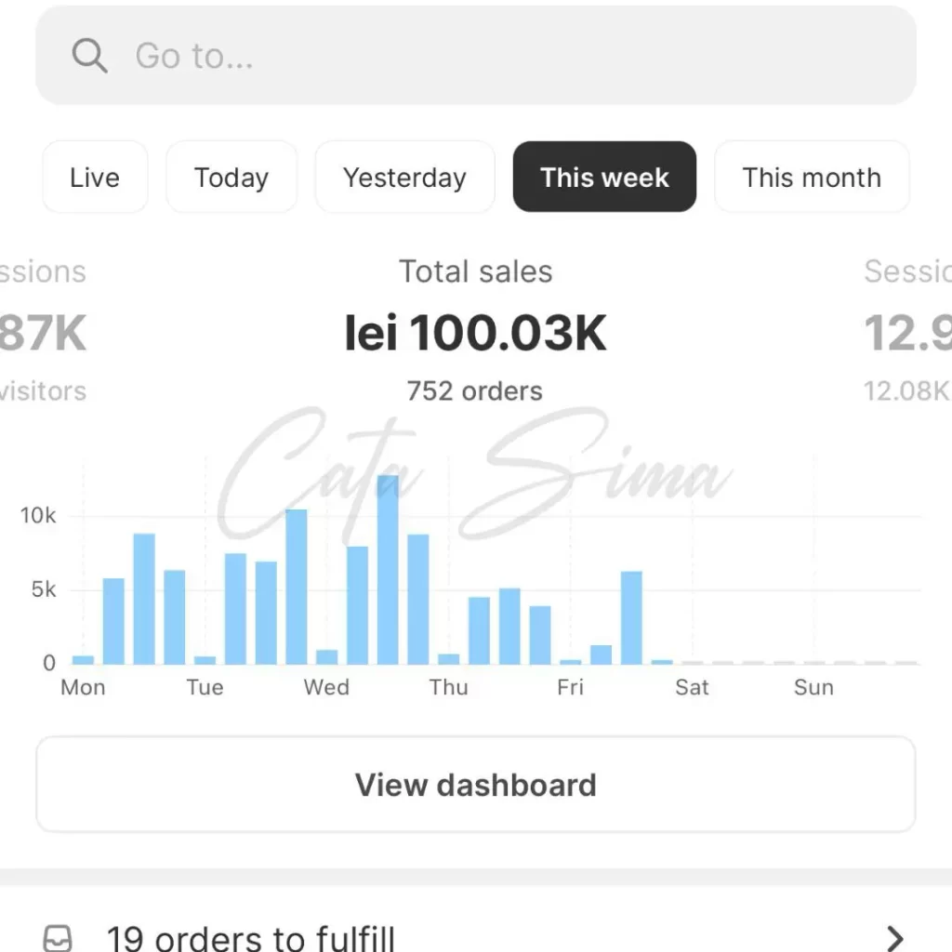Tap the tallest Thursday sales bar
The image size is (952, 952).
point(509,626)
